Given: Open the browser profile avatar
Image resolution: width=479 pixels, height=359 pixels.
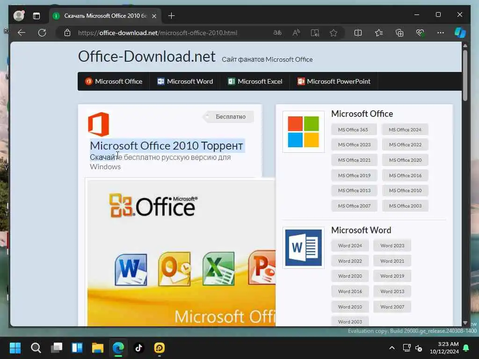Looking at the screenshot, I should coord(19,15).
